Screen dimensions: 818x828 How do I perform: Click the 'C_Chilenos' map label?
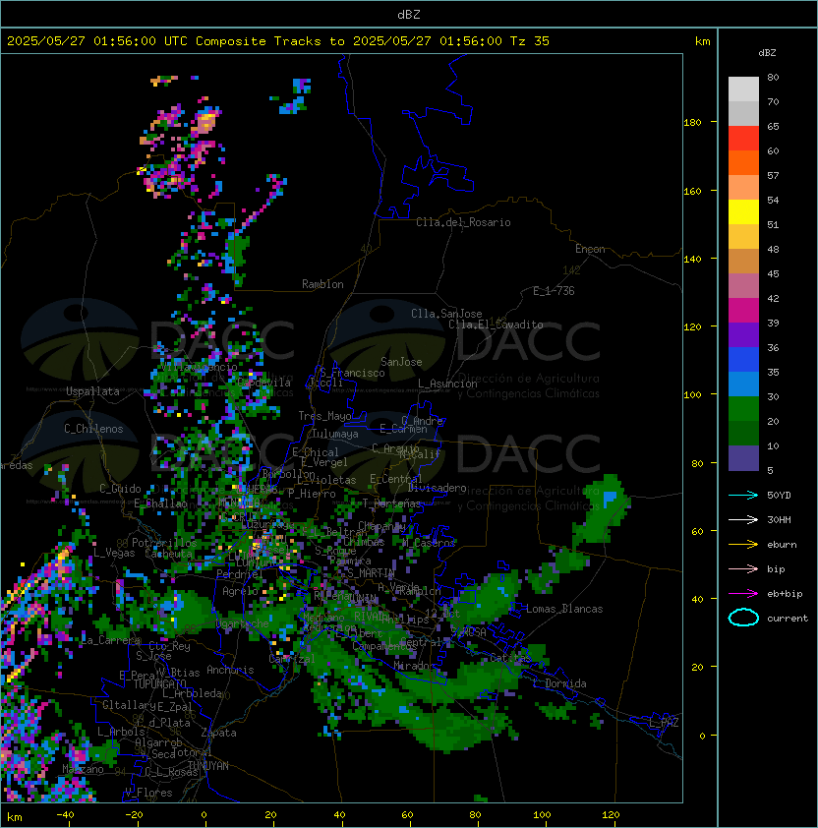[x=93, y=429]
